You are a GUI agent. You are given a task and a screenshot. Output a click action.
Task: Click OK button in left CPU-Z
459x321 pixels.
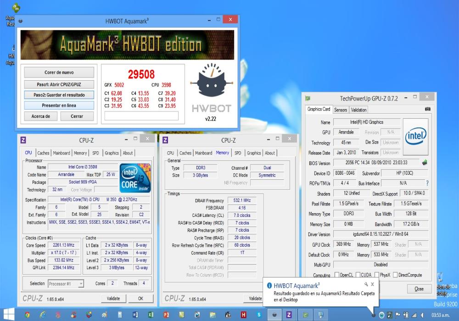[141, 299]
